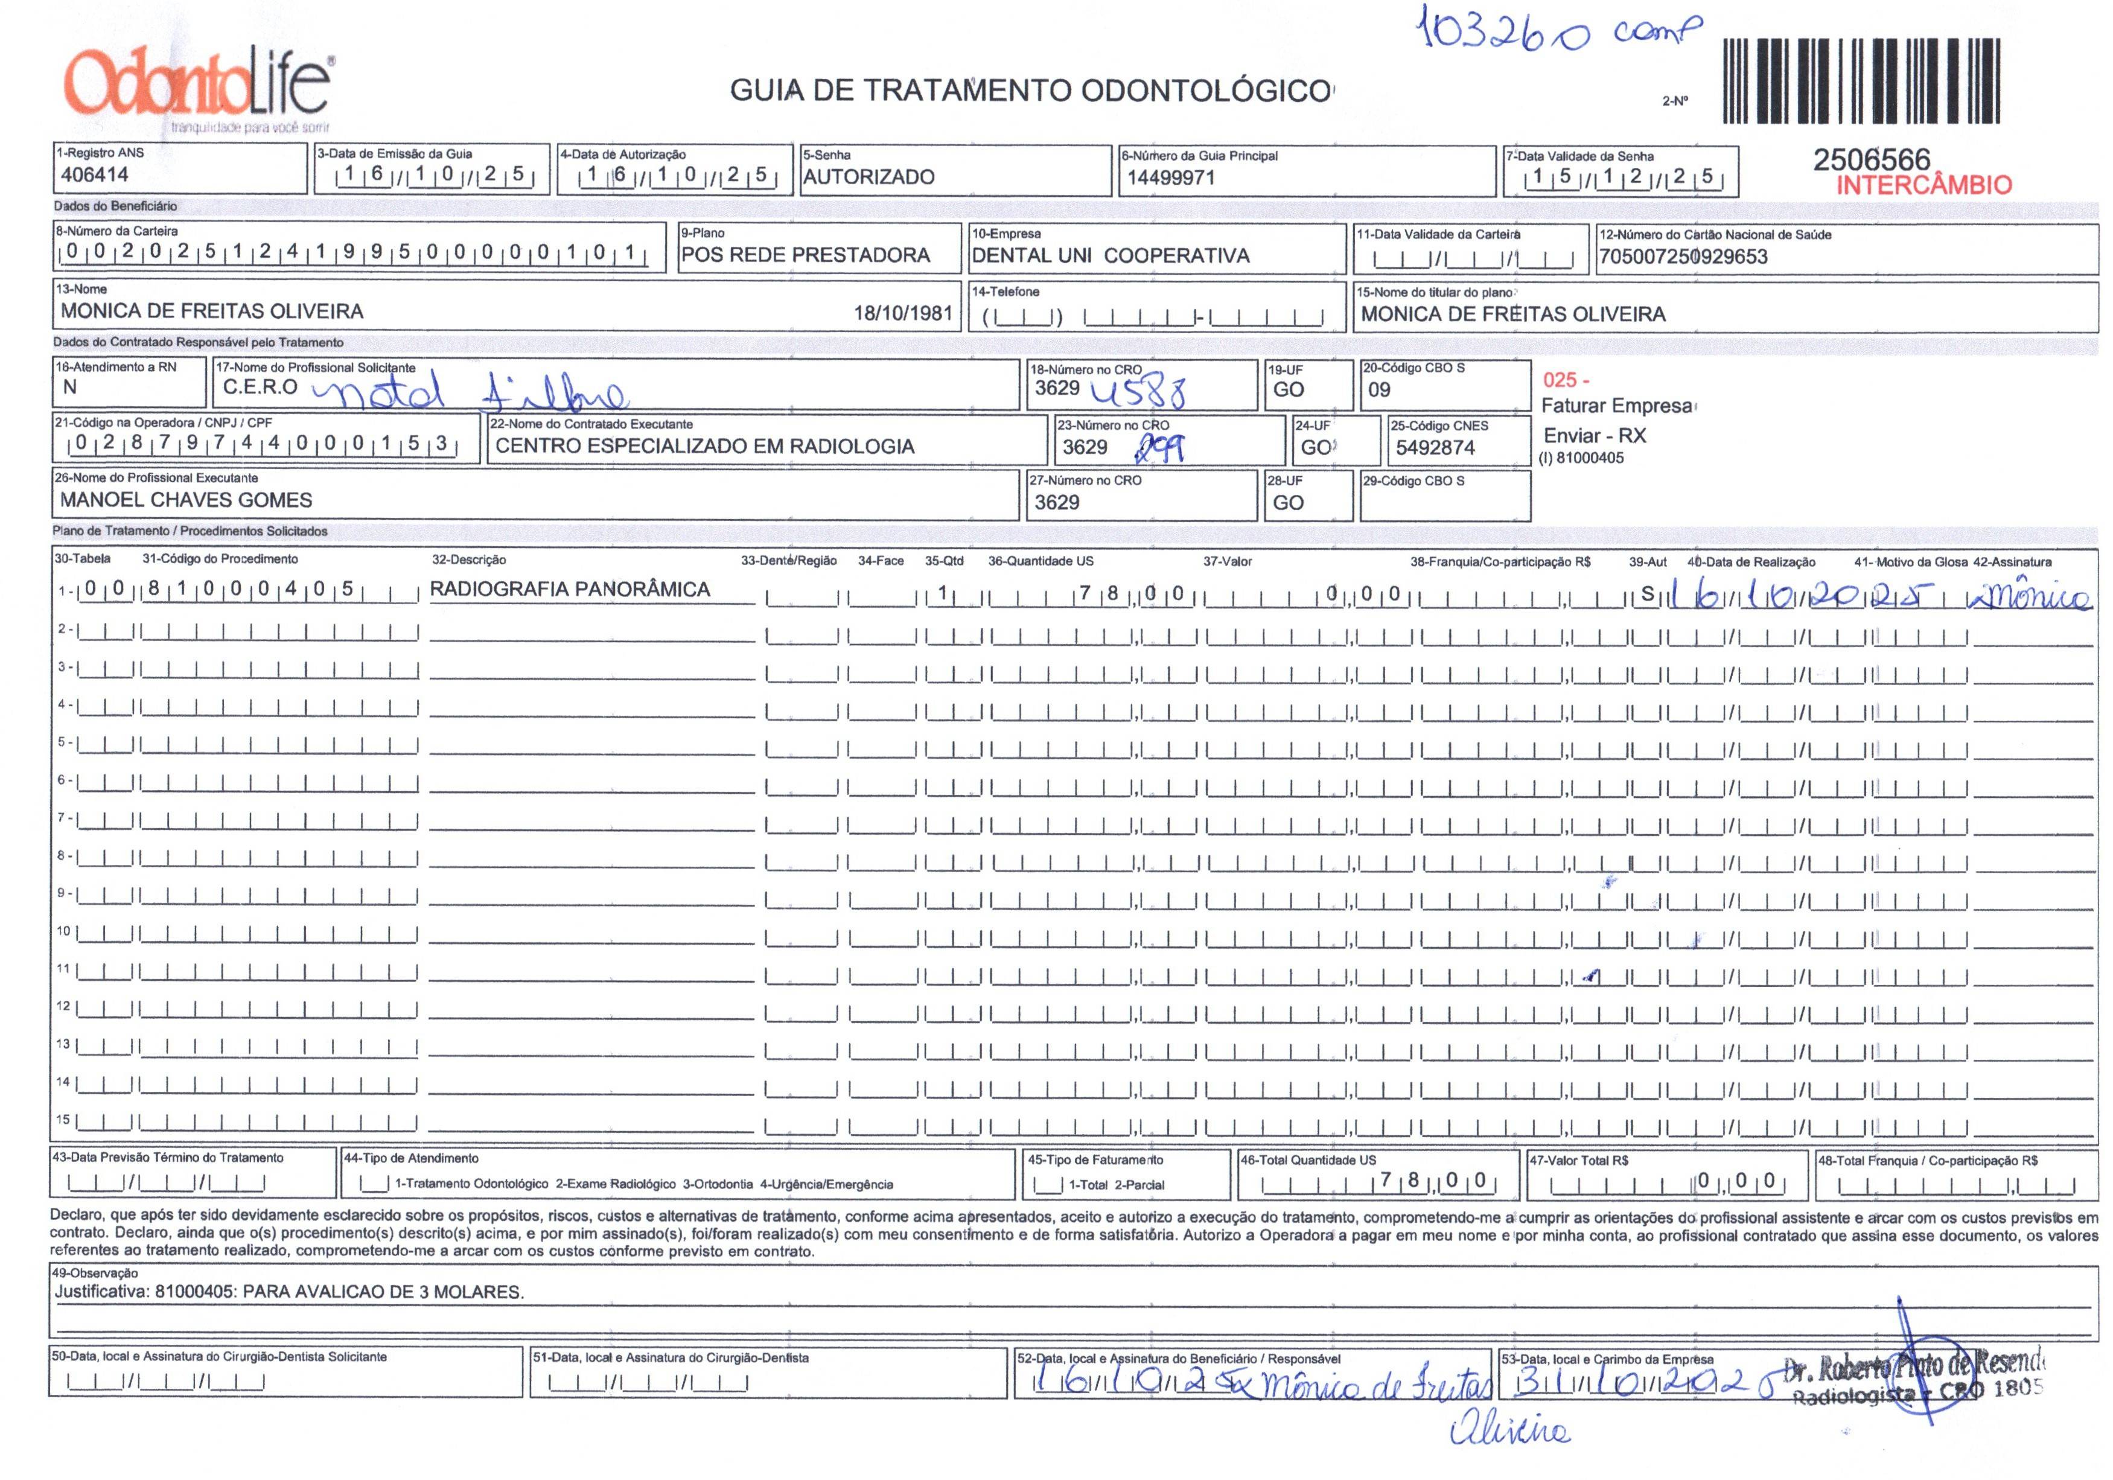Check the Tipo de Faturamento box
This screenshot has width=2113, height=1480.
click(1047, 1185)
